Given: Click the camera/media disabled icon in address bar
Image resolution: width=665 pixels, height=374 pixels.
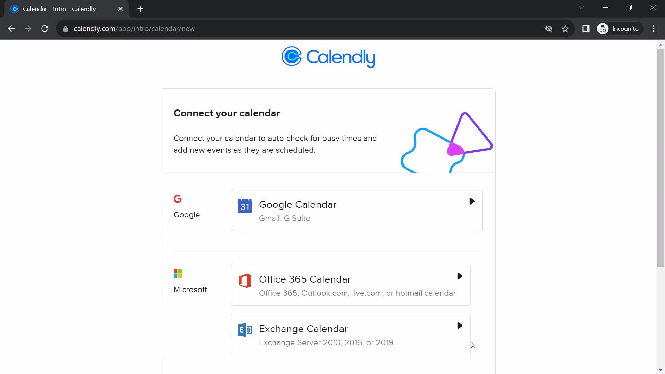Looking at the screenshot, I should [x=549, y=29].
